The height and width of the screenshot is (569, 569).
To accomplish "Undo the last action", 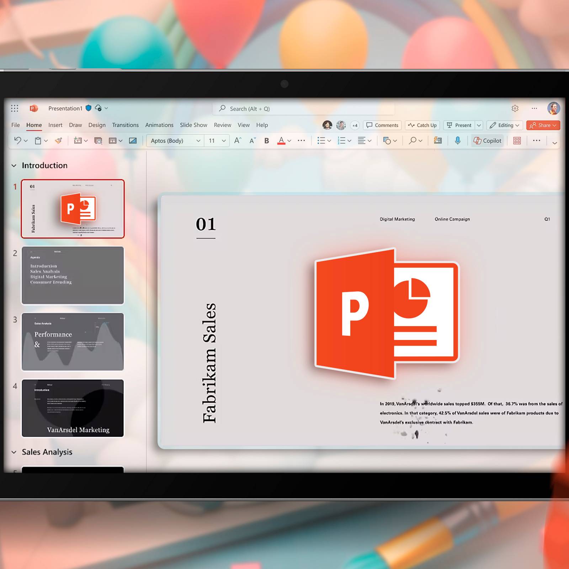I will pyautogui.click(x=17, y=140).
